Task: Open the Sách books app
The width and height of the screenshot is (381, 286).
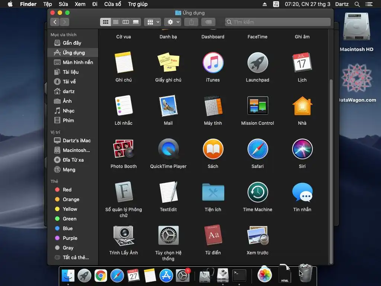Action: [213, 149]
